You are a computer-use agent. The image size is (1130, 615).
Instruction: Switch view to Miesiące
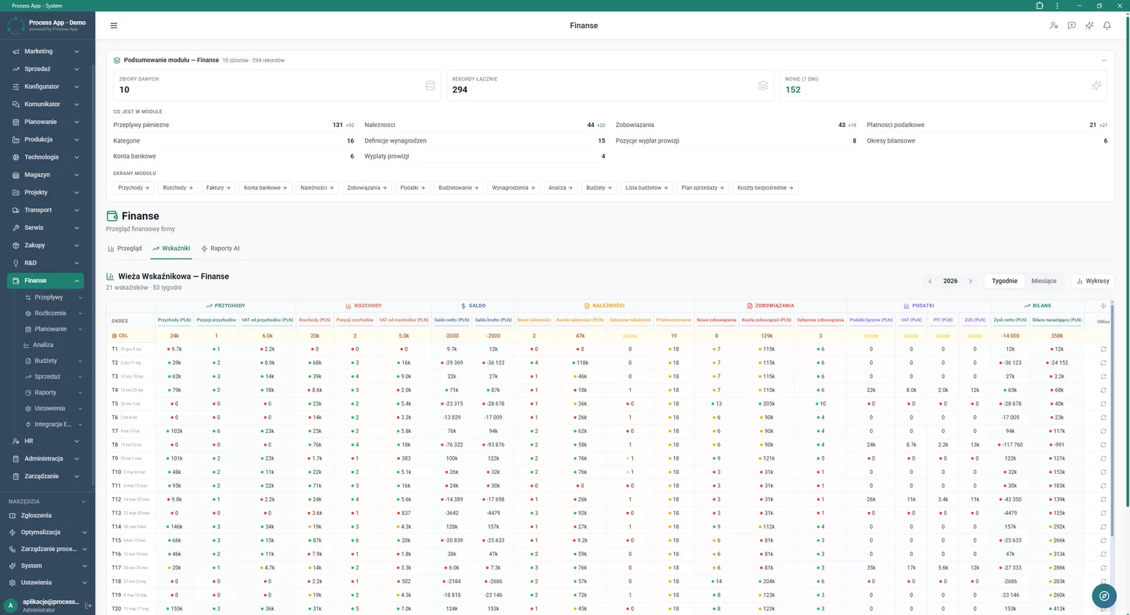(1044, 281)
